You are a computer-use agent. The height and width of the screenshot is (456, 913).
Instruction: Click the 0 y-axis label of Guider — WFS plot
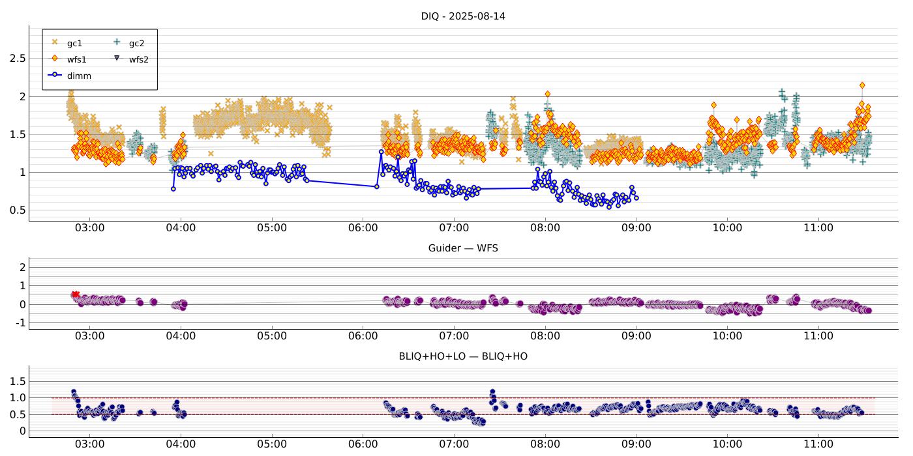(x=22, y=304)
